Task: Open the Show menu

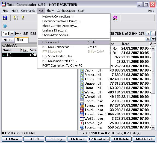Action: click(x=50, y=11)
